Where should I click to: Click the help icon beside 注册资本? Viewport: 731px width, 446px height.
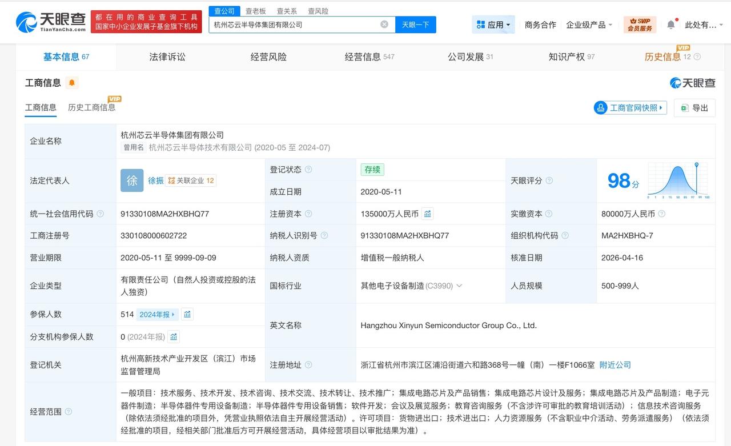pyautogui.click(x=308, y=214)
